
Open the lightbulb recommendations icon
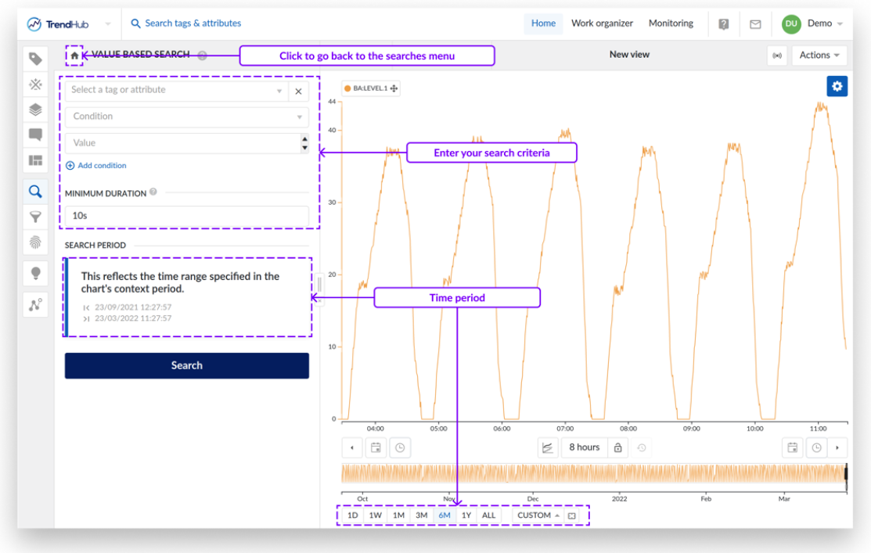click(35, 273)
